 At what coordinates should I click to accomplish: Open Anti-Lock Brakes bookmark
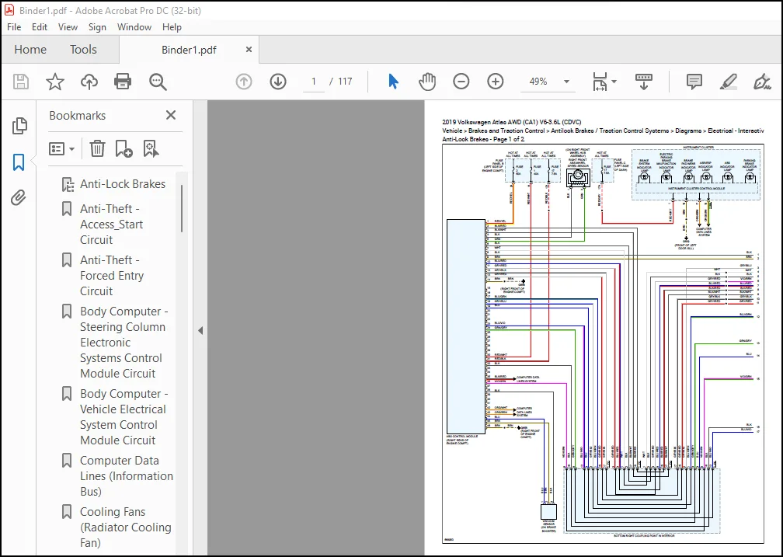(x=123, y=184)
